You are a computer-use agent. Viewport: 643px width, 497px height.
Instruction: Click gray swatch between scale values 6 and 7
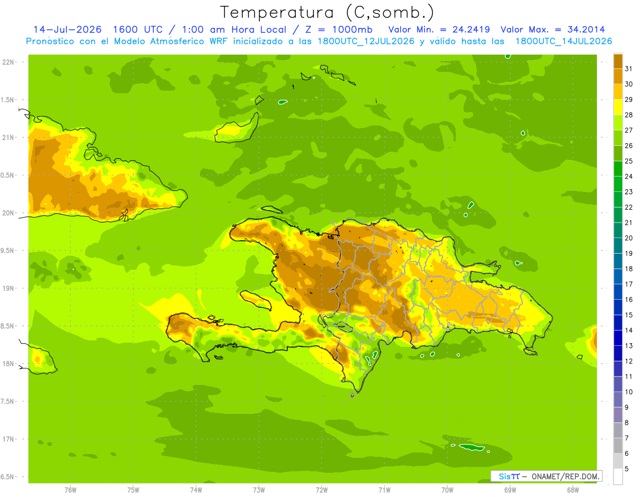[618, 446]
